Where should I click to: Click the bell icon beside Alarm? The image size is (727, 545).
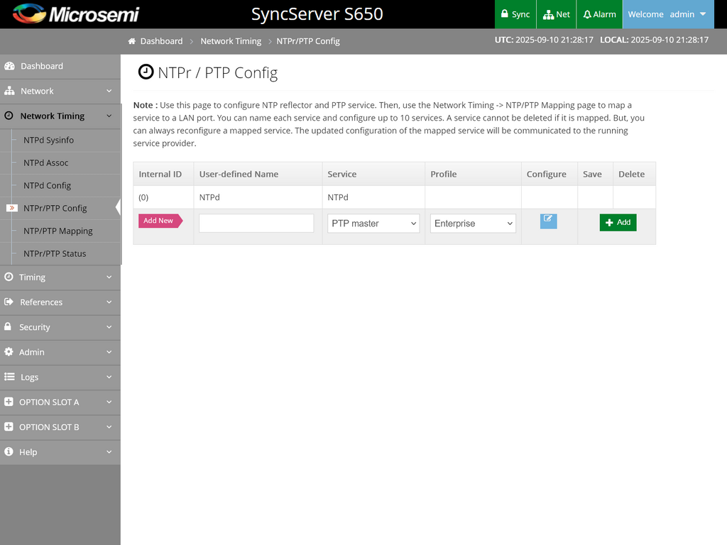click(x=587, y=14)
